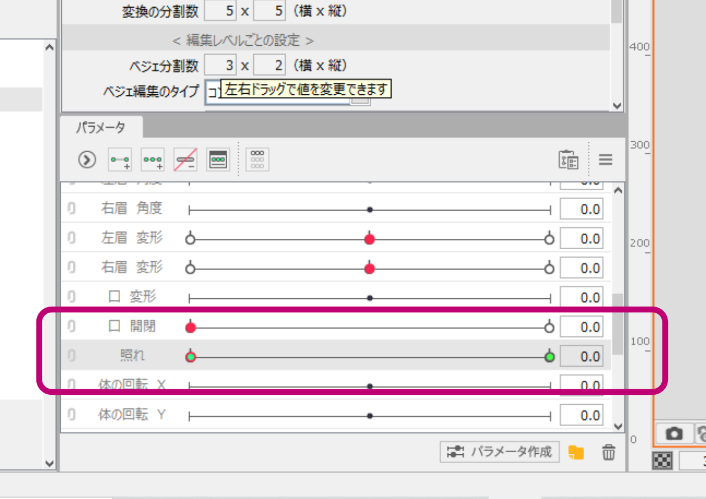Click the left end key of 右眉 変形

coord(190,269)
